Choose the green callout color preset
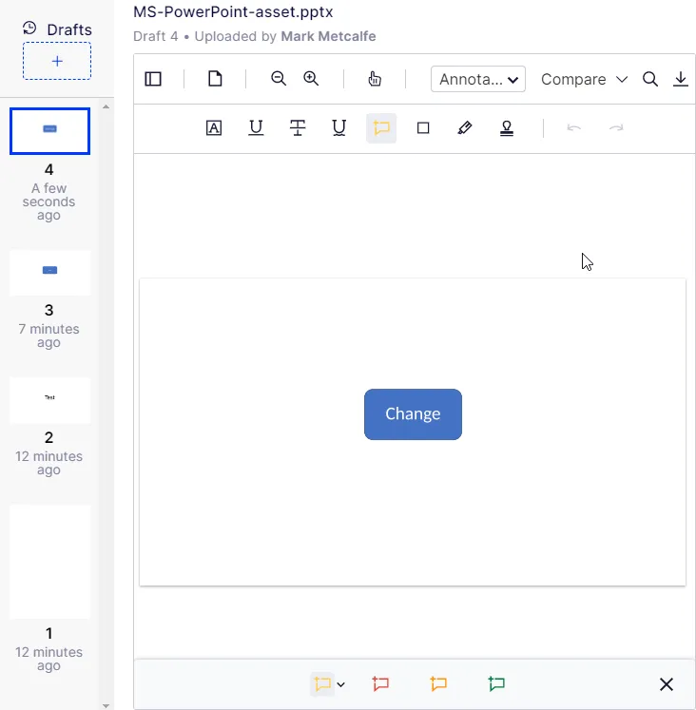 pos(496,683)
